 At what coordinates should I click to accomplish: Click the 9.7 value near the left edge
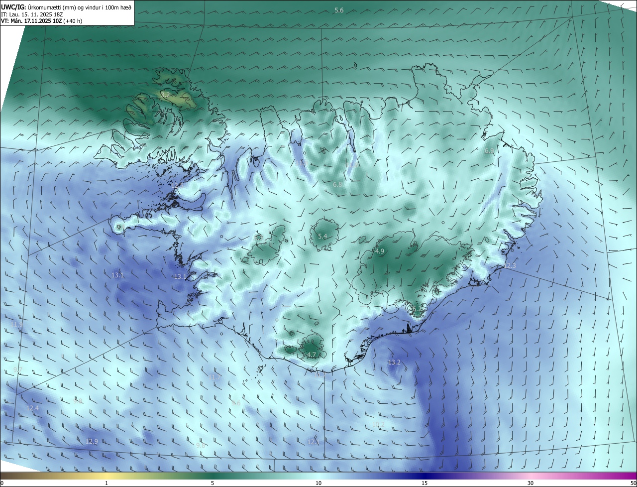click(x=18, y=369)
